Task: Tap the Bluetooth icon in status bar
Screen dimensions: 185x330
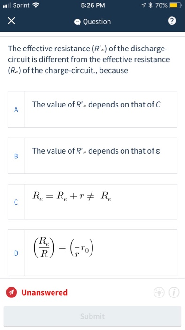Action: tap(150, 5)
